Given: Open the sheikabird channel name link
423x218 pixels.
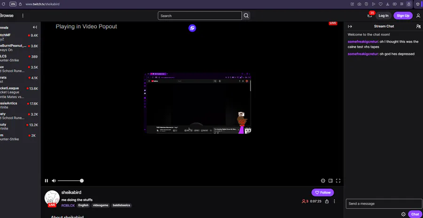Looking at the screenshot, I should tap(71, 192).
